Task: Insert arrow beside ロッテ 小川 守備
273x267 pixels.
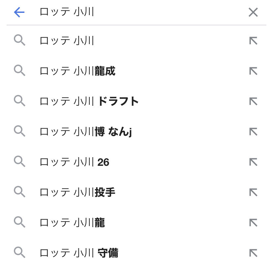Action: [253, 253]
